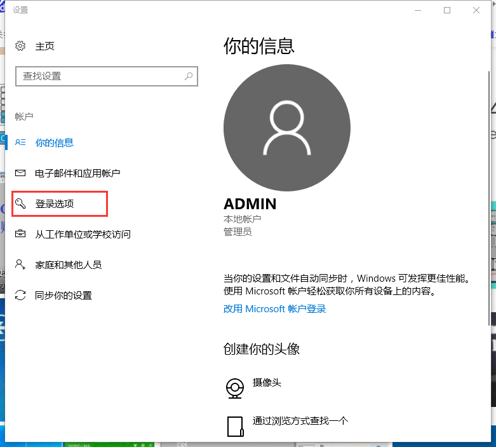Click the magnifier icon in the search box
Image resolution: width=496 pixels, height=447 pixels.
189,76
